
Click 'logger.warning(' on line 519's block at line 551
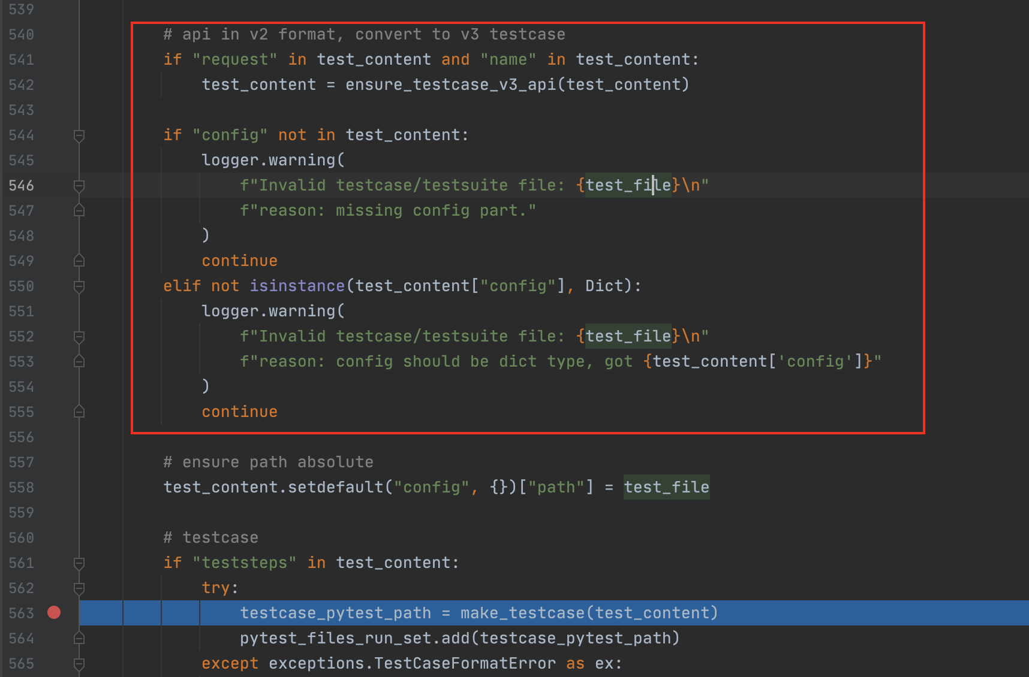tap(273, 311)
